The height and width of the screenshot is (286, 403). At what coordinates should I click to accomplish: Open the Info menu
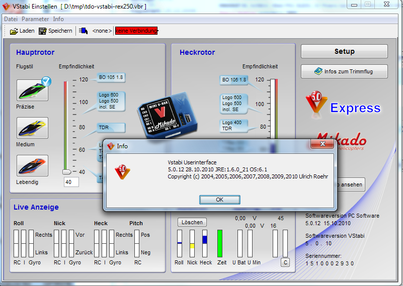click(58, 19)
